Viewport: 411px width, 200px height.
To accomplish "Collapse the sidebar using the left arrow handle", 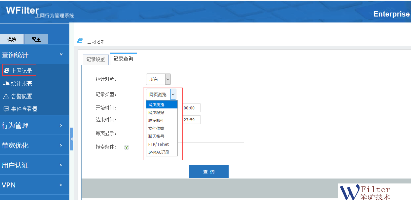I will pyautogui.click(x=71, y=139).
